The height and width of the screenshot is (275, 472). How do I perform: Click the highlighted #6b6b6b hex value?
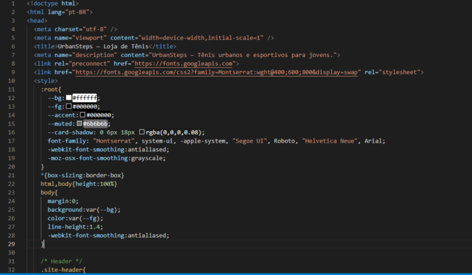coord(96,124)
